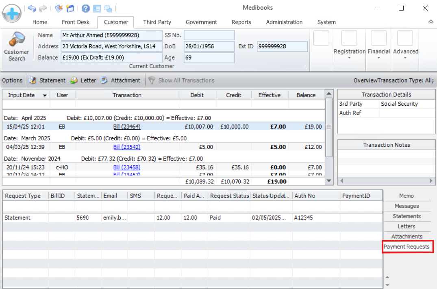Switch to the Reports tab

click(x=241, y=22)
